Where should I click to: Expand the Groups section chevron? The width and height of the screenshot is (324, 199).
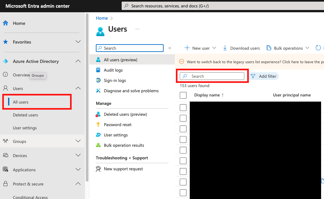tap(78, 141)
